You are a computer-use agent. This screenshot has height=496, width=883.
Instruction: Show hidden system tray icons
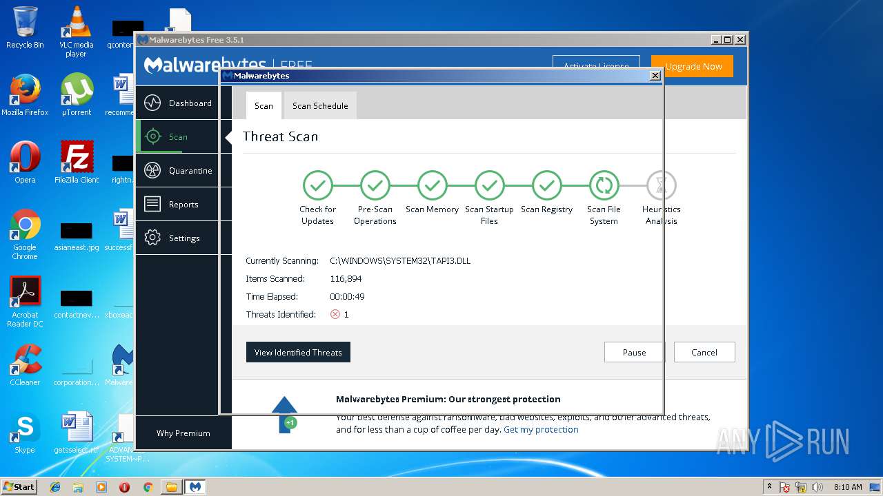coord(769,486)
